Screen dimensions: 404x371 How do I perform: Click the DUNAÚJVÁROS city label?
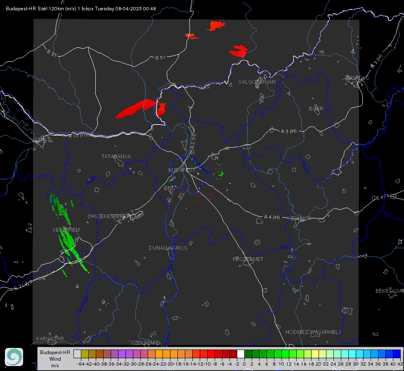168,248
